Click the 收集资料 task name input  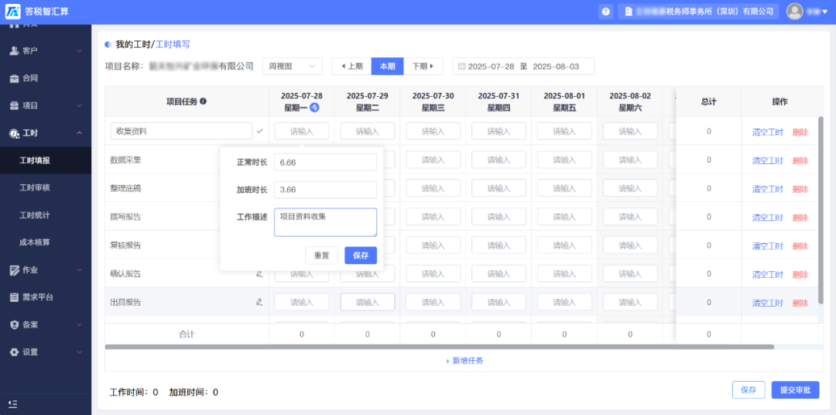click(181, 131)
